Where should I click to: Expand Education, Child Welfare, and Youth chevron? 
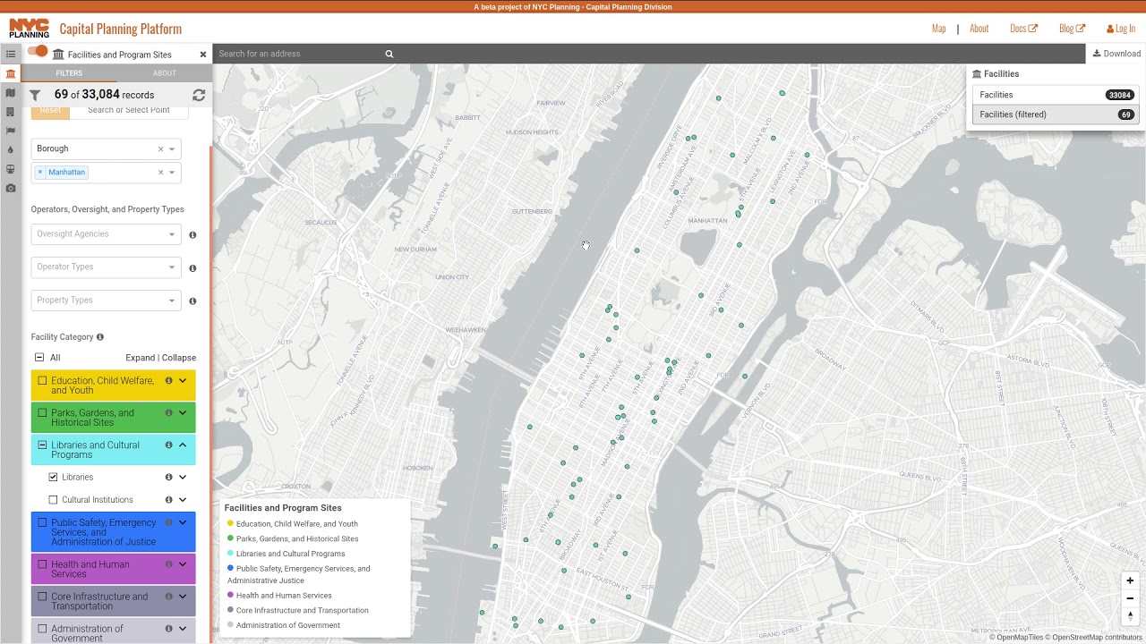click(183, 381)
